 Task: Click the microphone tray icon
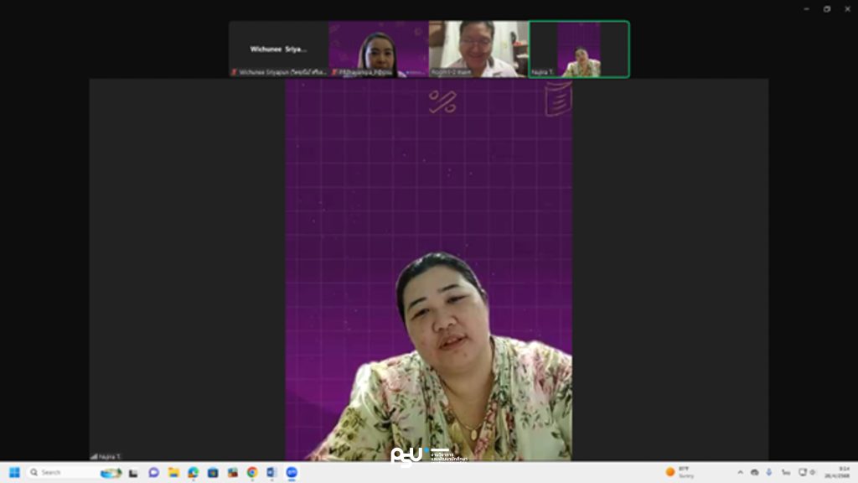click(769, 472)
